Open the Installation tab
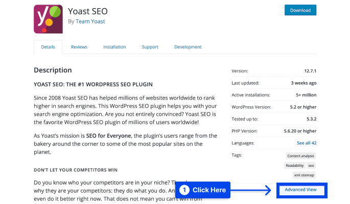Screen dimensions: 350x204 (x=114, y=47)
